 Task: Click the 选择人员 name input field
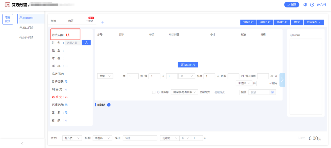tap(73, 43)
